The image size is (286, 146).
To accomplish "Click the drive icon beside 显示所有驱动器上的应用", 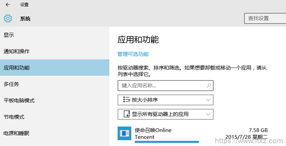I will coord(127,114).
